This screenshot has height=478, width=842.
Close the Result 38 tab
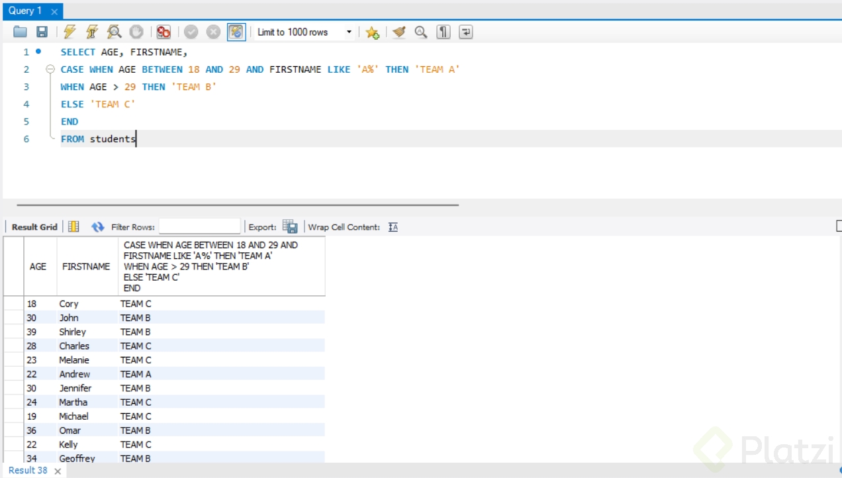coord(58,471)
